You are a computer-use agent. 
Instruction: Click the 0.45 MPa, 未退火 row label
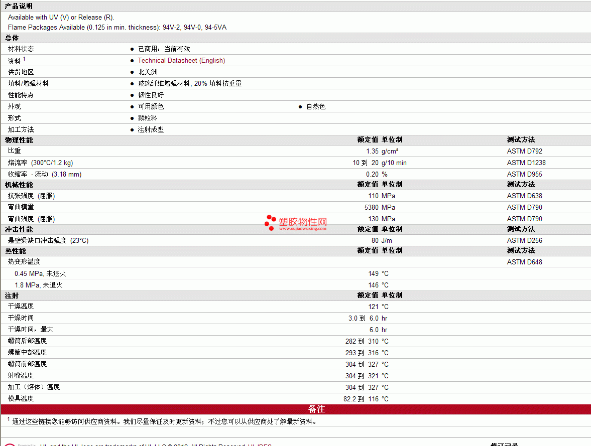40,273
